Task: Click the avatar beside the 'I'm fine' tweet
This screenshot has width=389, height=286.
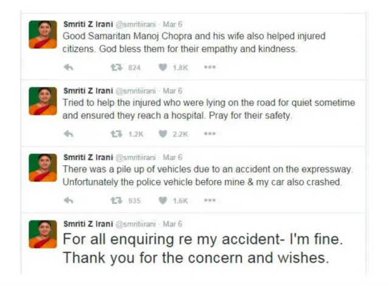Action: tap(43, 234)
